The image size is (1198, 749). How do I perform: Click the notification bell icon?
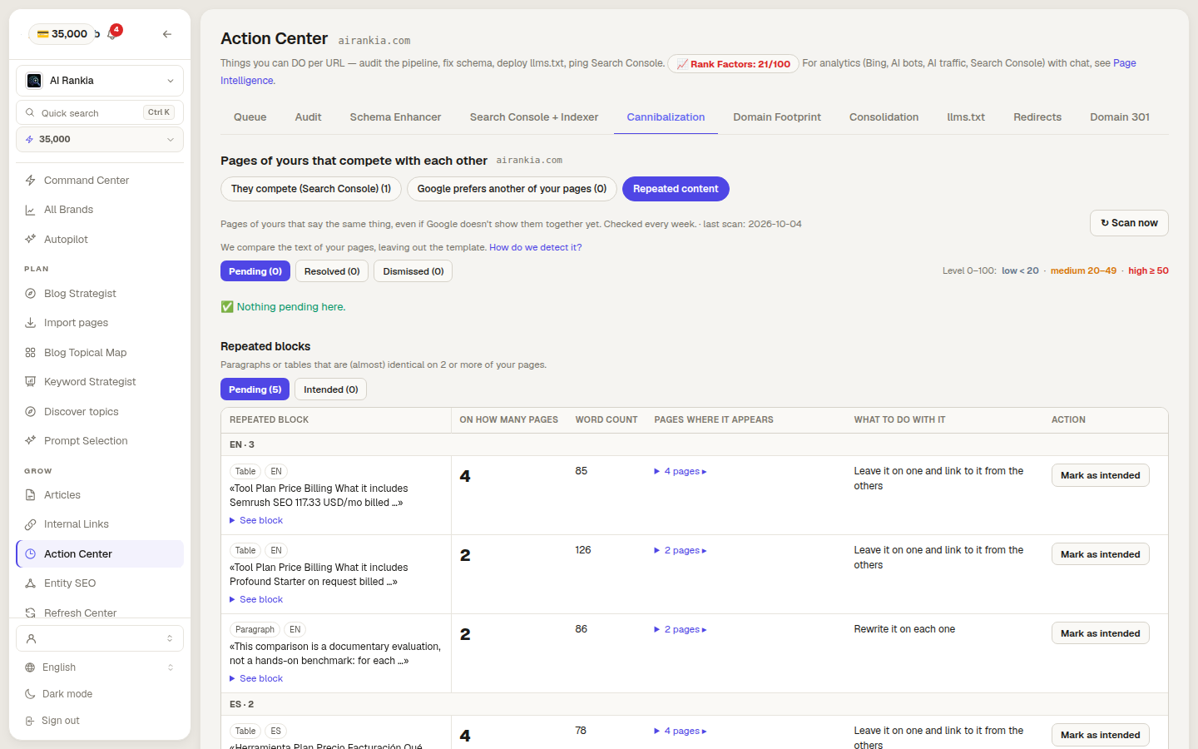click(111, 34)
